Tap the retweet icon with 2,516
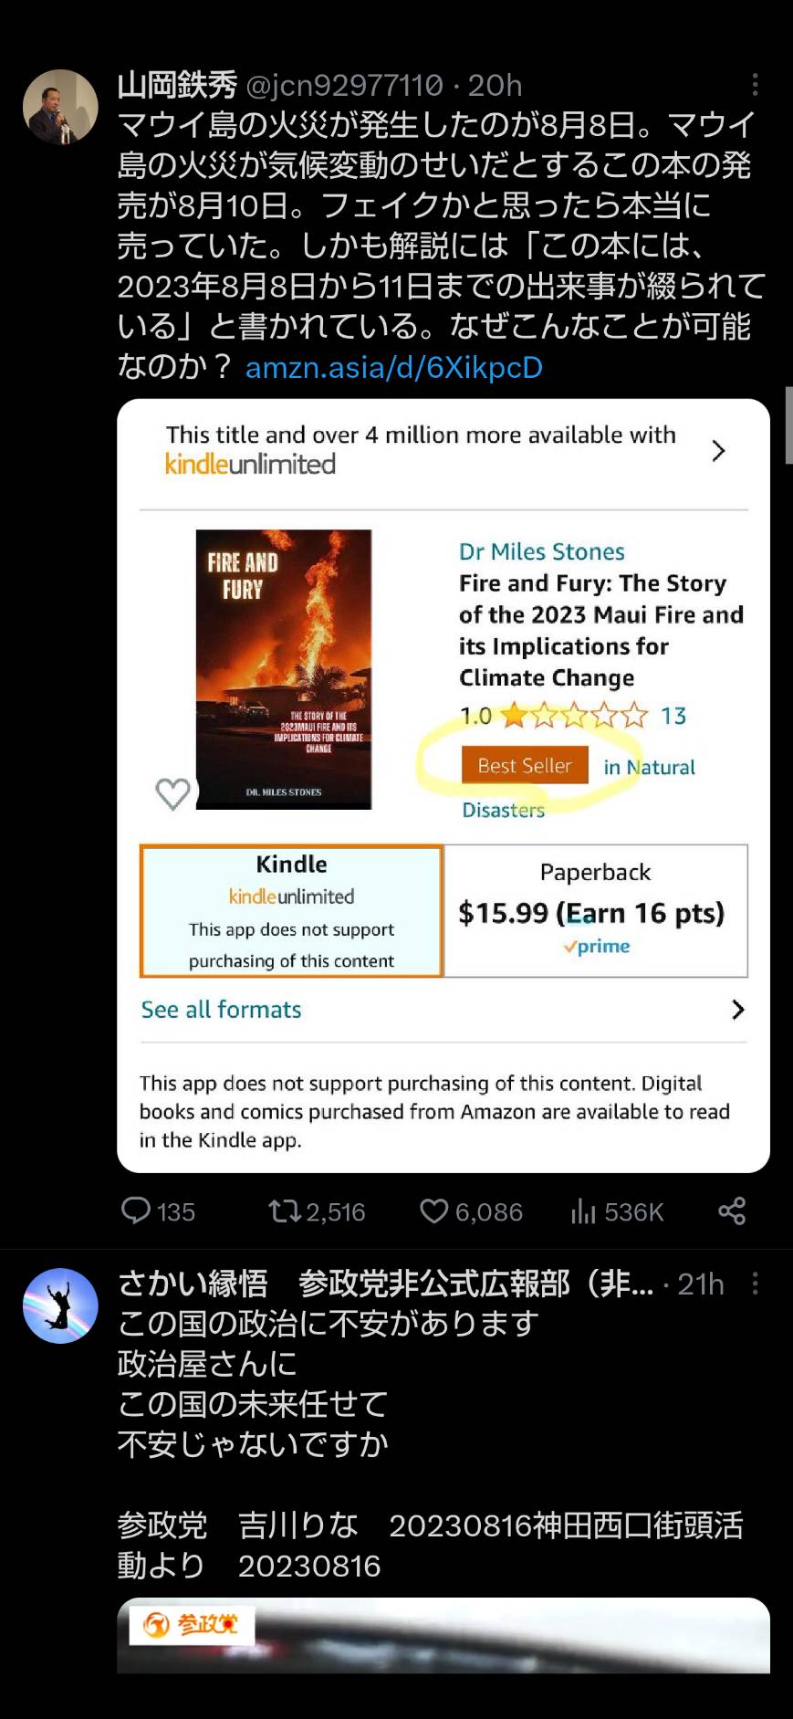The image size is (793, 1719). point(284,1211)
